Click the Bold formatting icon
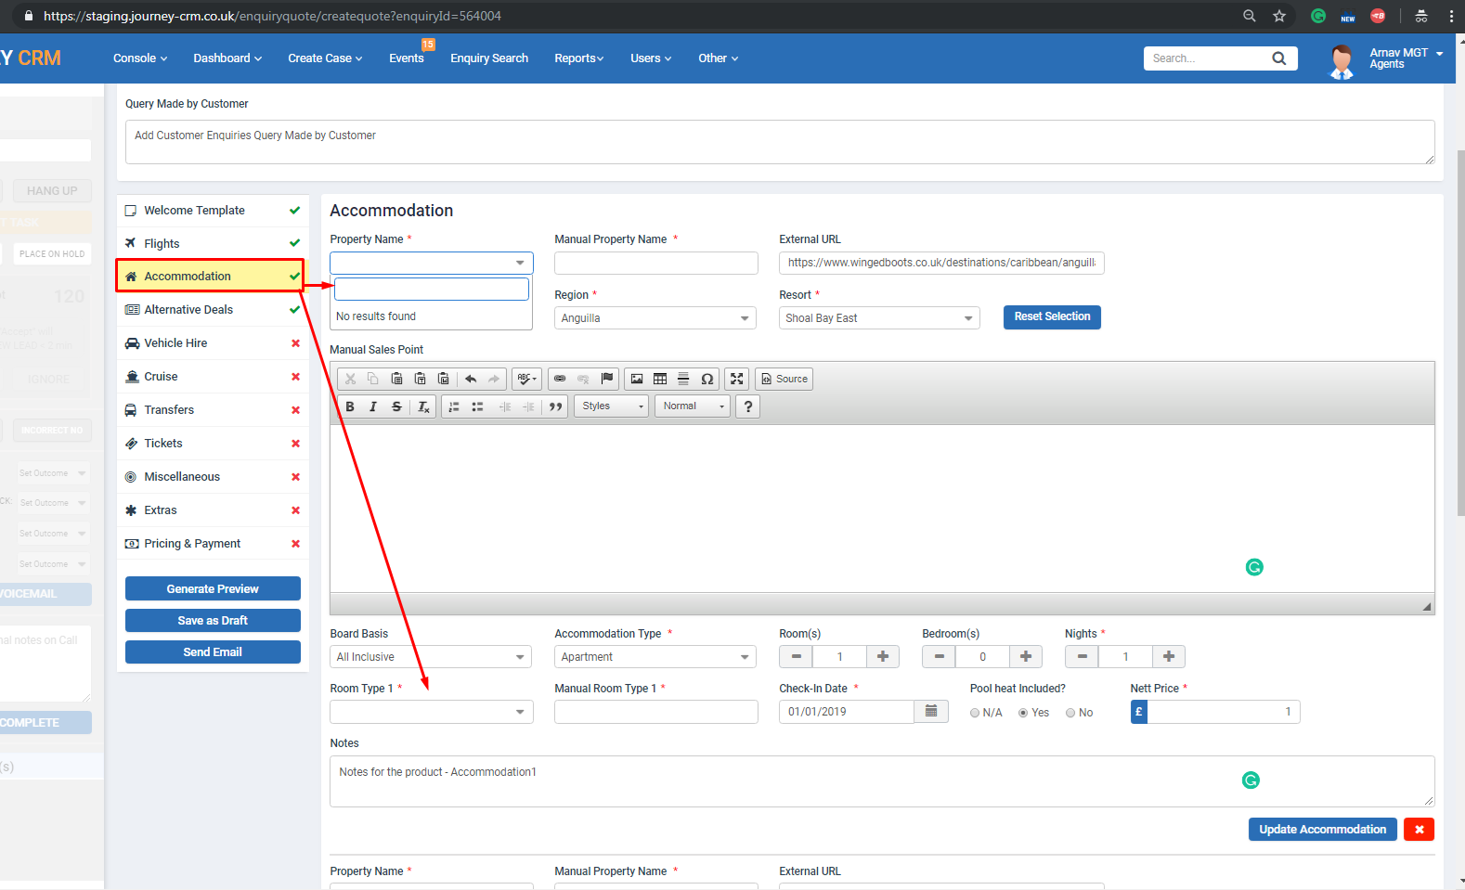 (x=350, y=406)
